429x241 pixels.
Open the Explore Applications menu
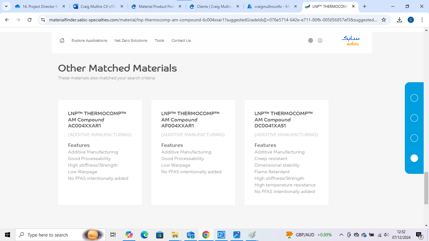[x=89, y=40]
